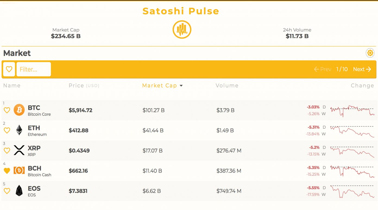This screenshot has height=210, width=378.
Task: Favorite EOS with its heart icon
Action: pyautogui.click(x=7, y=191)
